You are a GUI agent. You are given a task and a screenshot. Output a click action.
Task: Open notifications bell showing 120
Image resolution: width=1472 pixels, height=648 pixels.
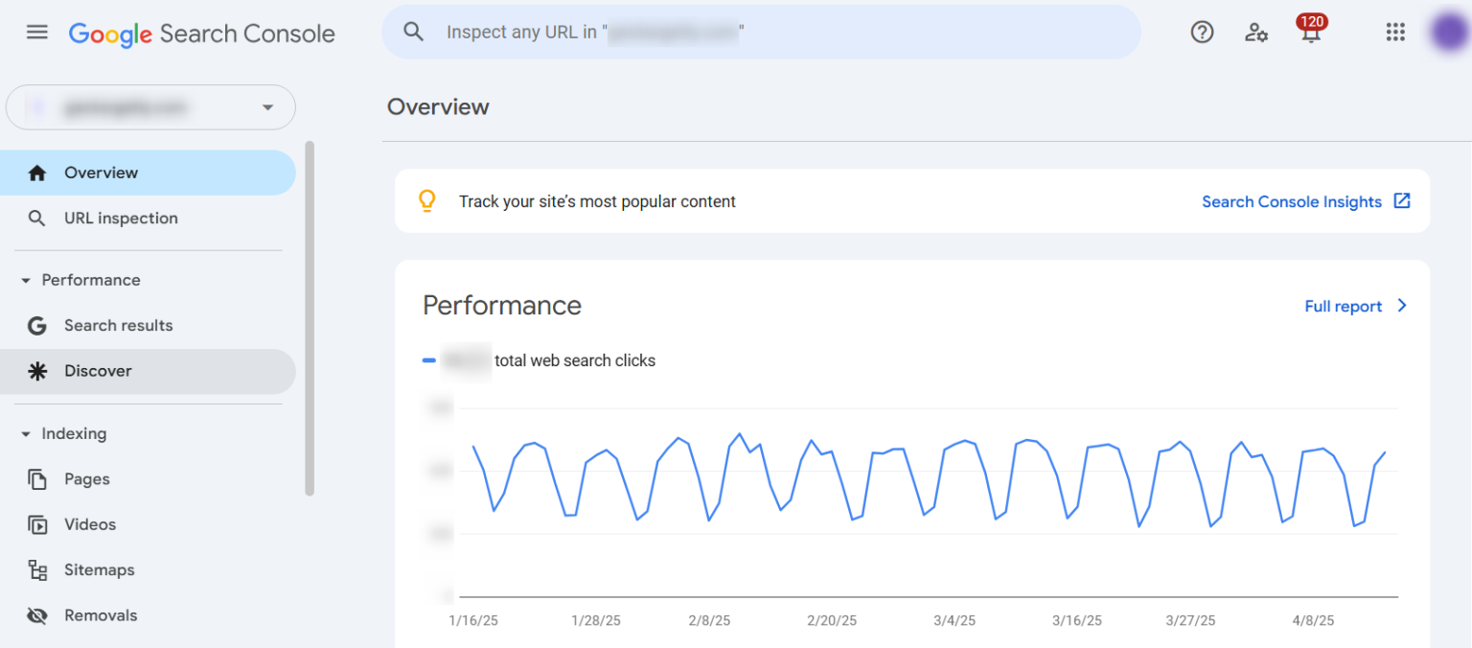1310,31
